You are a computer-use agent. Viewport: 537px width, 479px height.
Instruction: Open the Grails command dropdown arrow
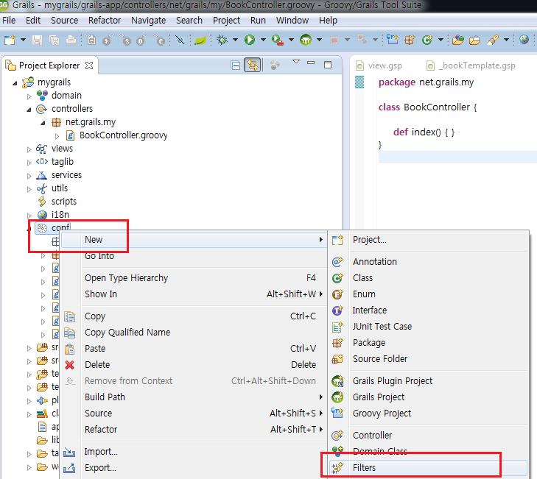click(x=319, y=40)
